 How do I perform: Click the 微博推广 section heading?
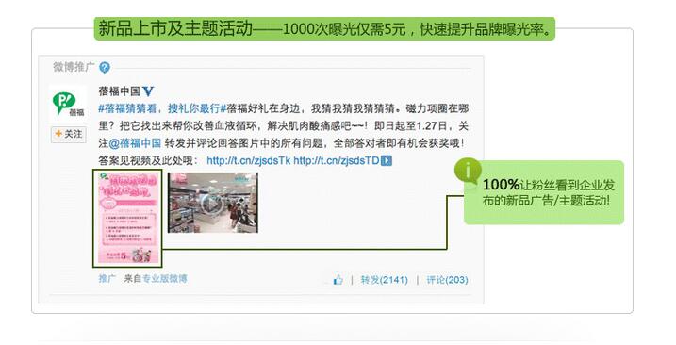pos(74,67)
